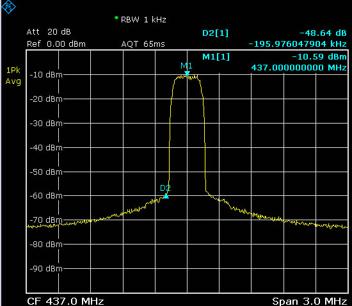Viewport: 352px width, 306px height.
Task: Click the green asterisk beside RBW
Action: coord(116,18)
